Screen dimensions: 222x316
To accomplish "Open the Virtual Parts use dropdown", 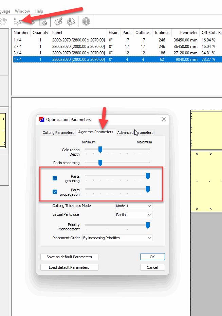I will coord(134,215).
